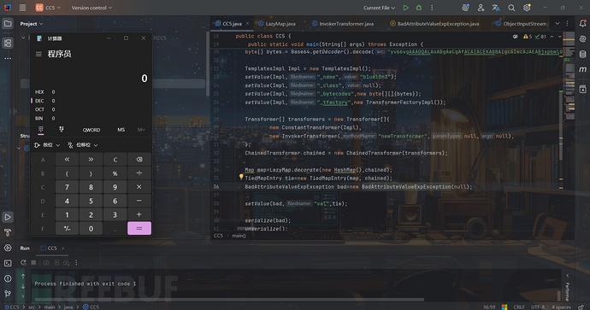Run the current file with green play icon

tap(405, 8)
